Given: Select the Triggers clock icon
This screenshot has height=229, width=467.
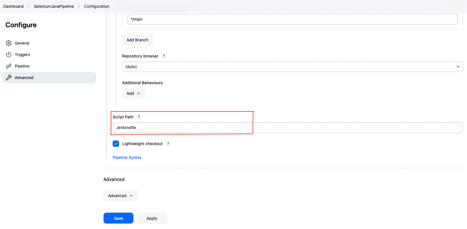Looking at the screenshot, I should coord(9,55).
